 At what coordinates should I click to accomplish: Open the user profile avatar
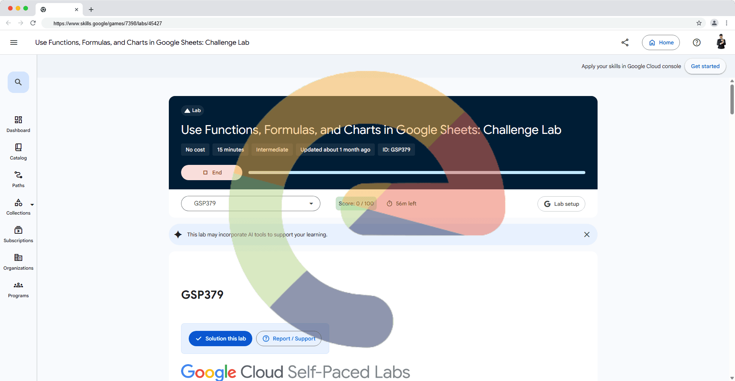click(x=721, y=42)
